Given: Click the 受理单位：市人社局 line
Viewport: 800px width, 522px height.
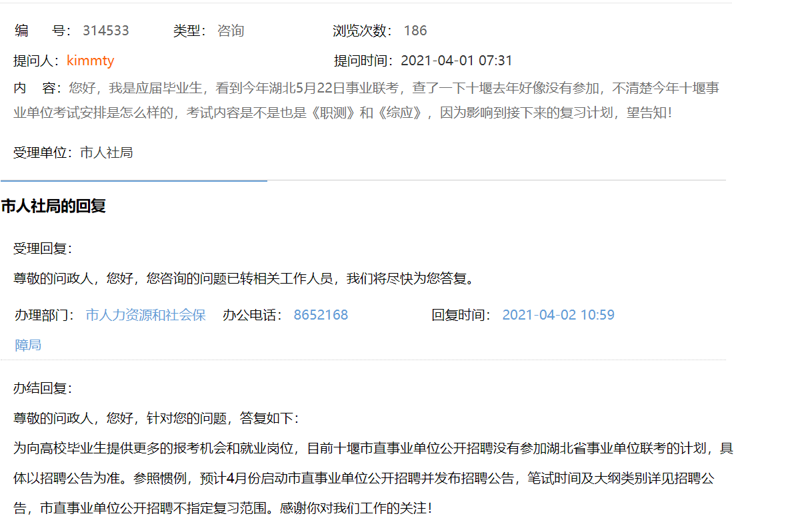Looking at the screenshot, I should click(x=73, y=152).
